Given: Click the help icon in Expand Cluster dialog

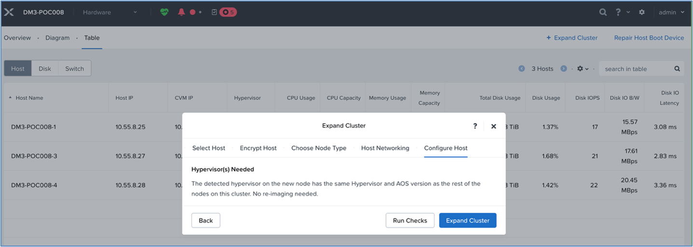Looking at the screenshot, I should point(475,126).
